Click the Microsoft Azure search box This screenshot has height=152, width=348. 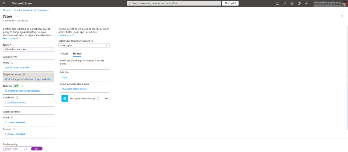click(174, 3)
